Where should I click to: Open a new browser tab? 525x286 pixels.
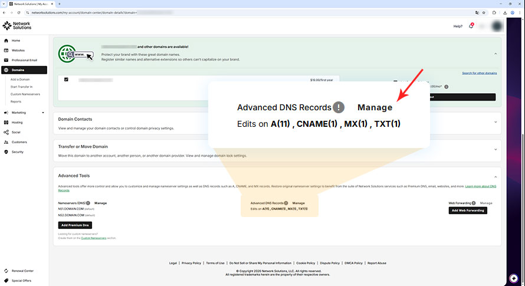[59, 4]
